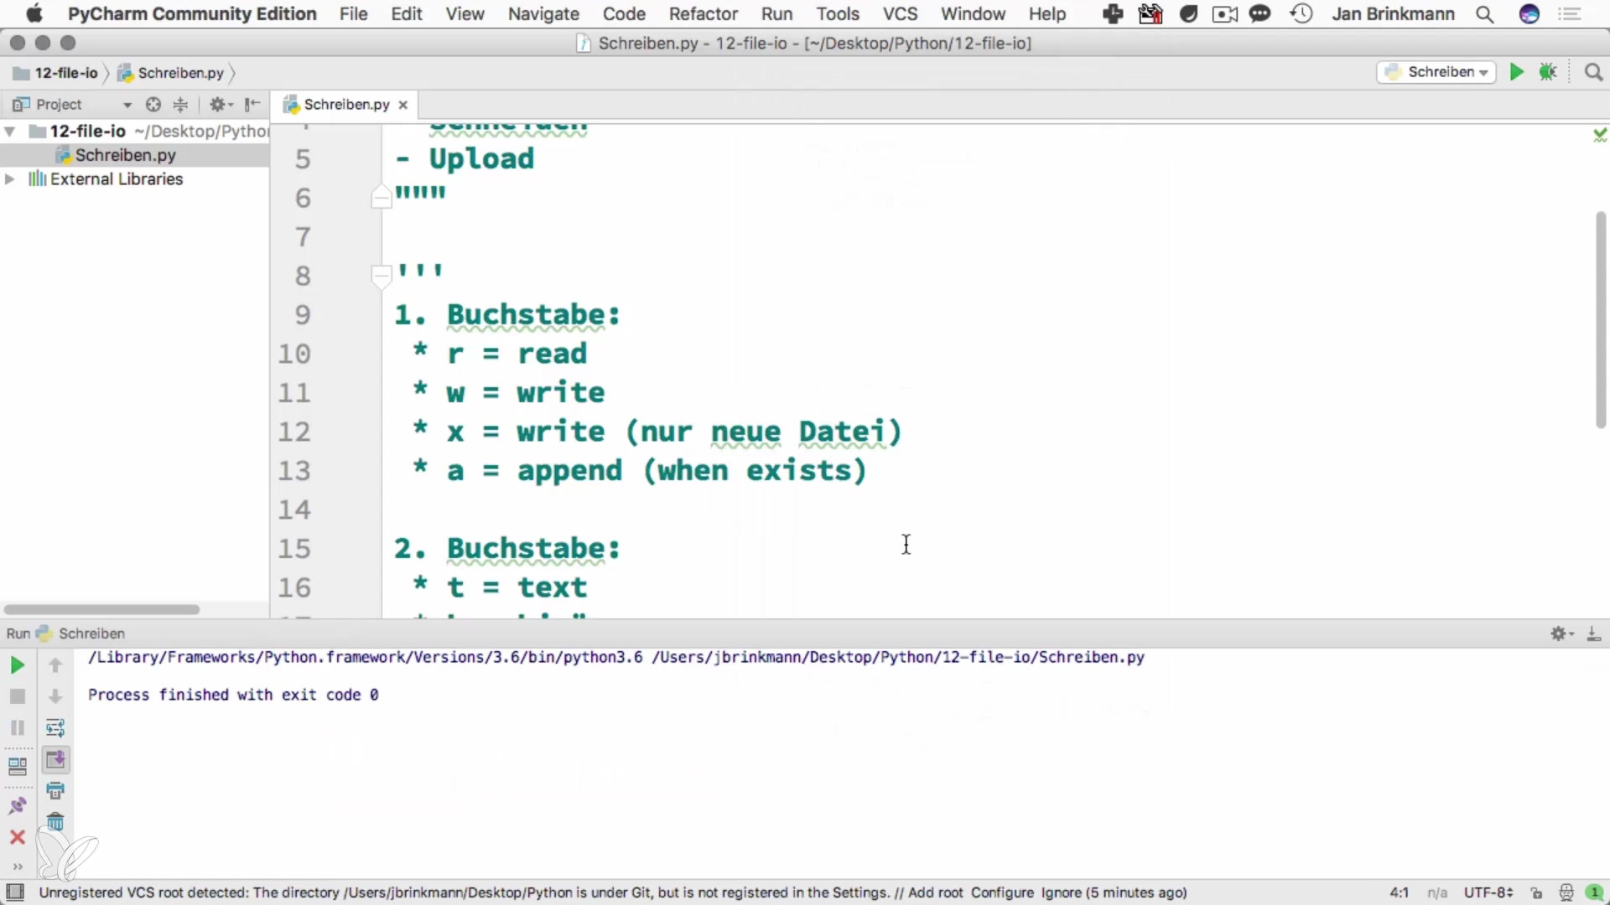Rerun Schreiben in the Run panel
Viewport: 1610px width, 905px height.
point(17,665)
